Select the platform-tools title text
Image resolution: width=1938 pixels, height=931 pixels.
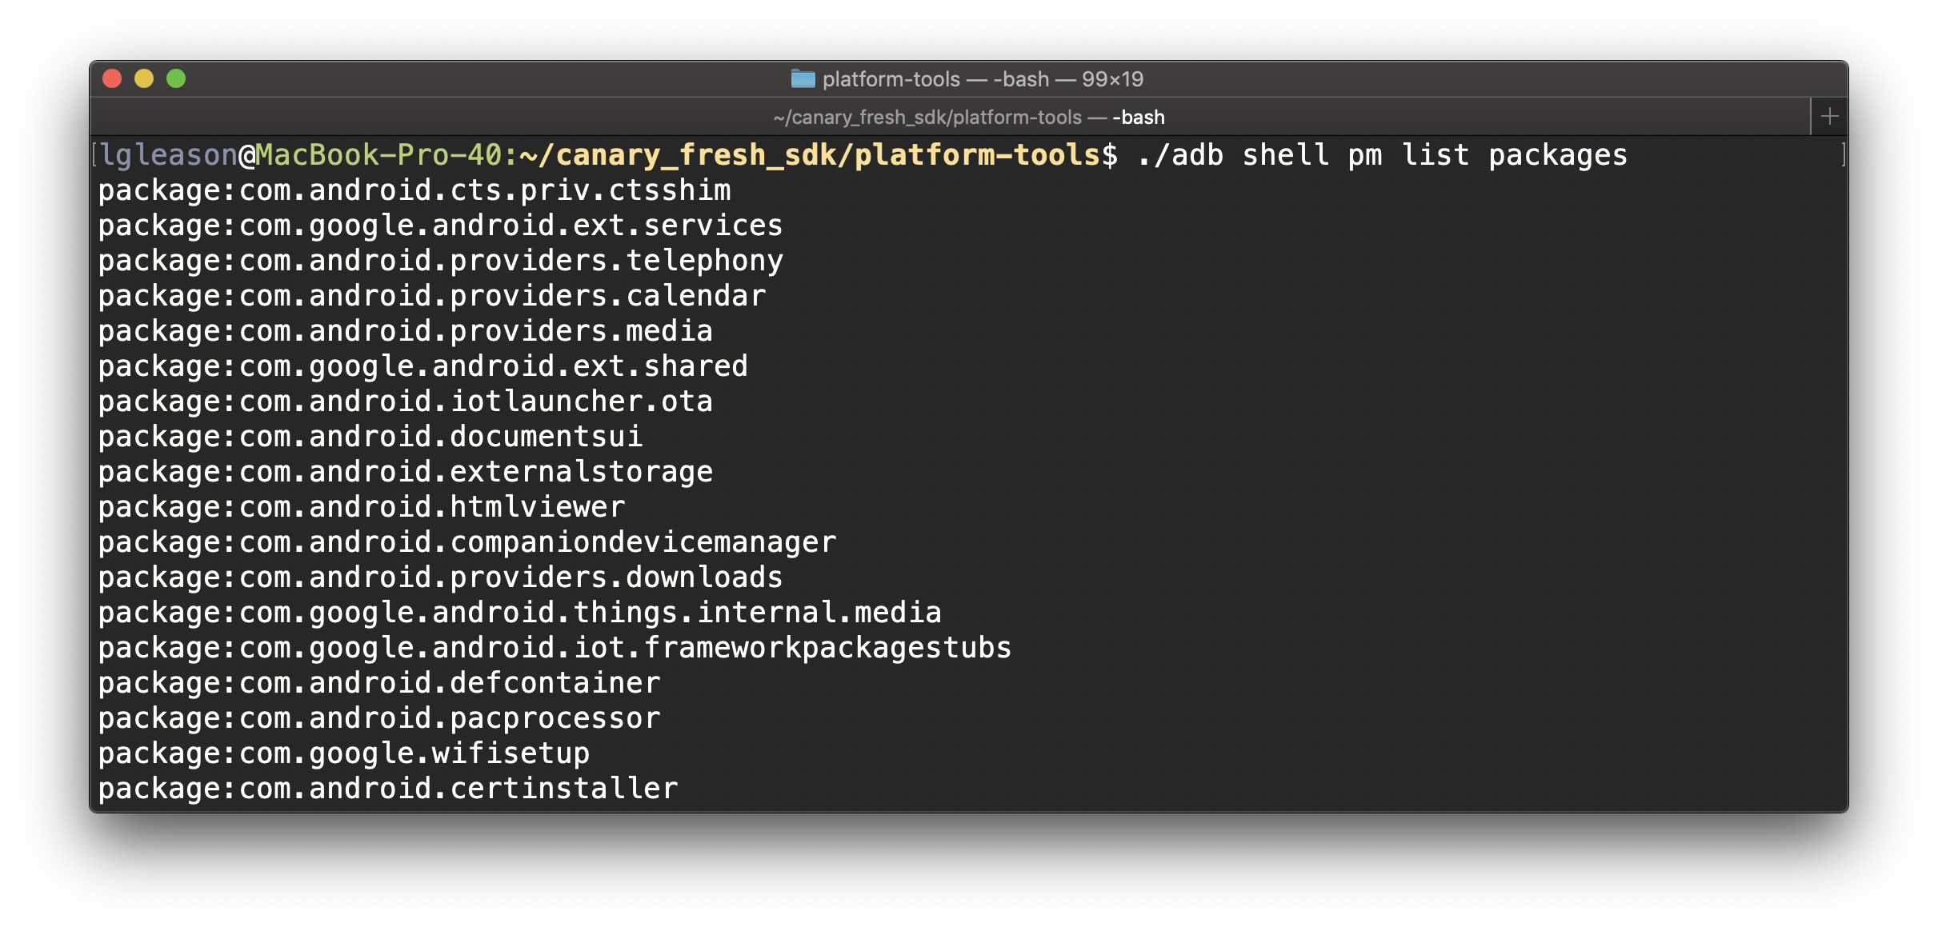click(891, 78)
